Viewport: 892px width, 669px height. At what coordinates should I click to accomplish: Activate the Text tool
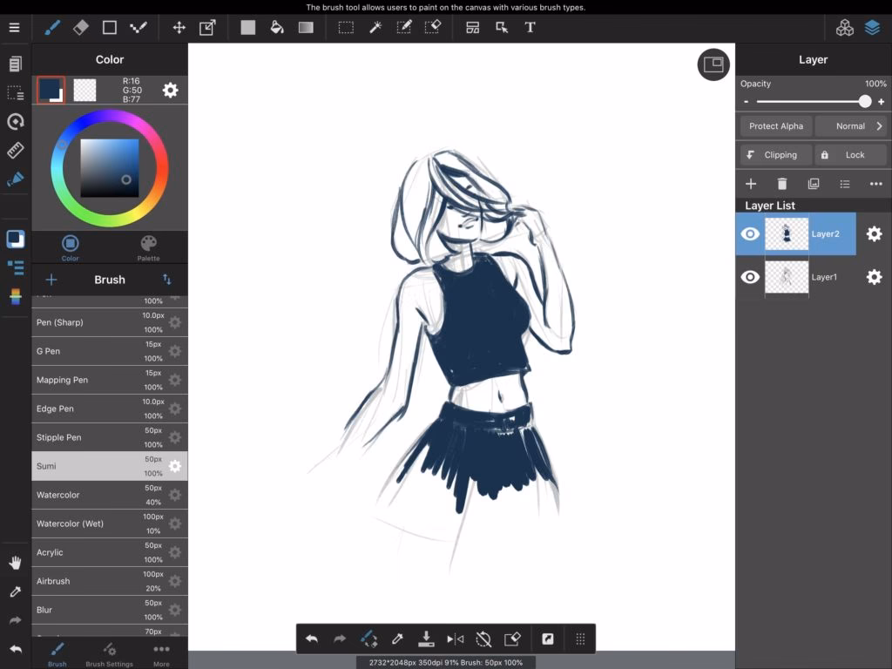(x=529, y=27)
